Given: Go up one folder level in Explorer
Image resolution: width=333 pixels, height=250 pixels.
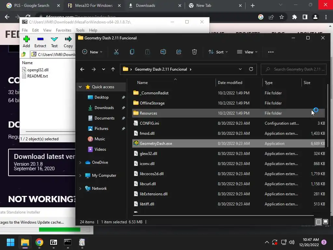Looking at the screenshot, I should (x=113, y=69).
